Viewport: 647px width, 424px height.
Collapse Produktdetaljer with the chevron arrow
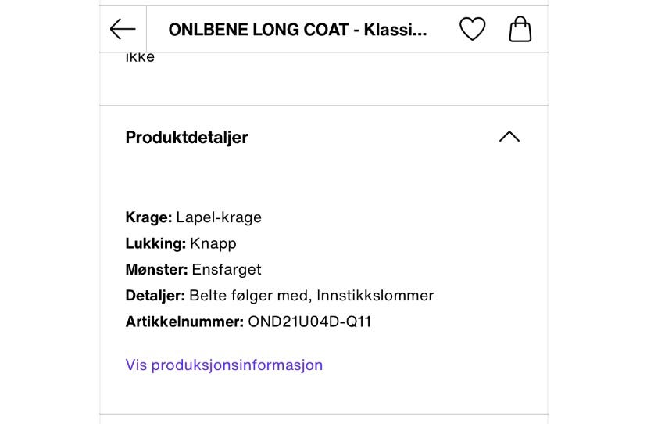(509, 137)
